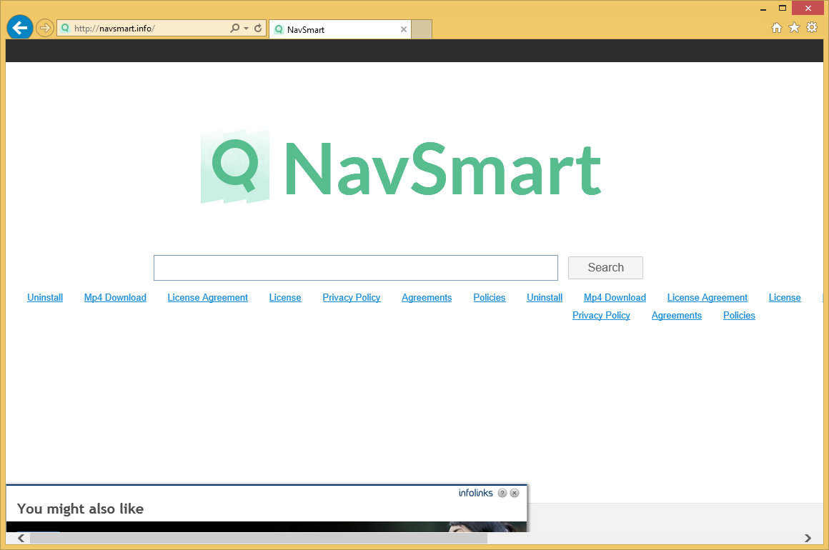The width and height of the screenshot is (829, 550).
Task: Click the right arrow of the horizontal scrollbar
Action: [x=808, y=538]
